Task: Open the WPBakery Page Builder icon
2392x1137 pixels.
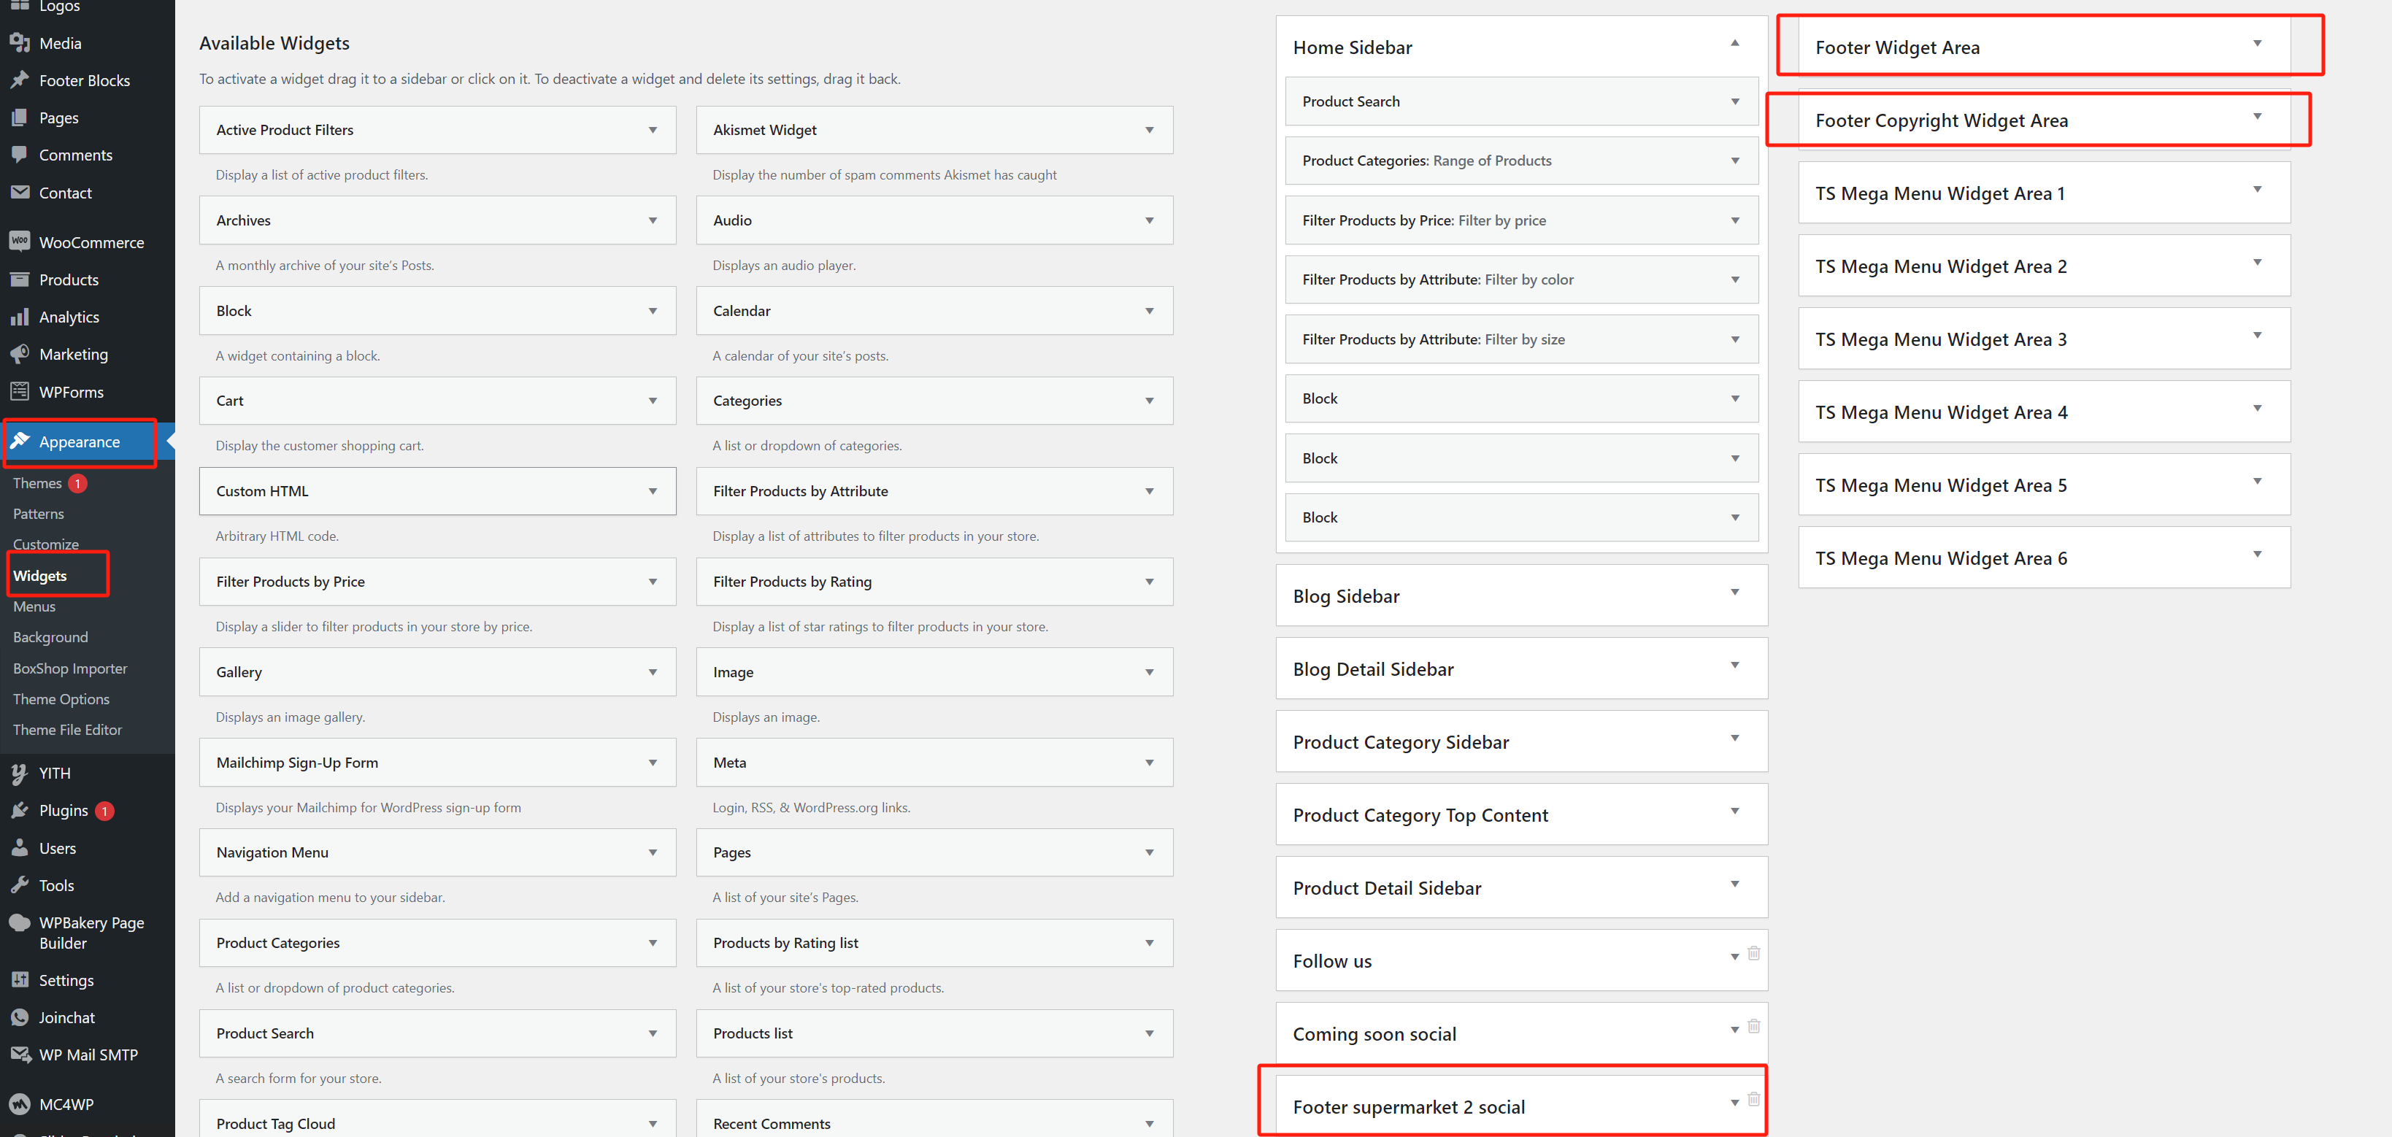Action: [20, 922]
